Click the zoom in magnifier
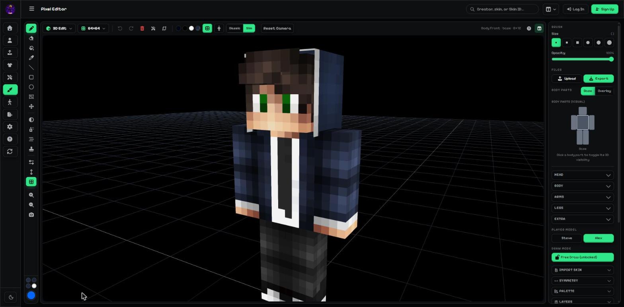This screenshot has width=624, height=307. (x=31, y=195)
